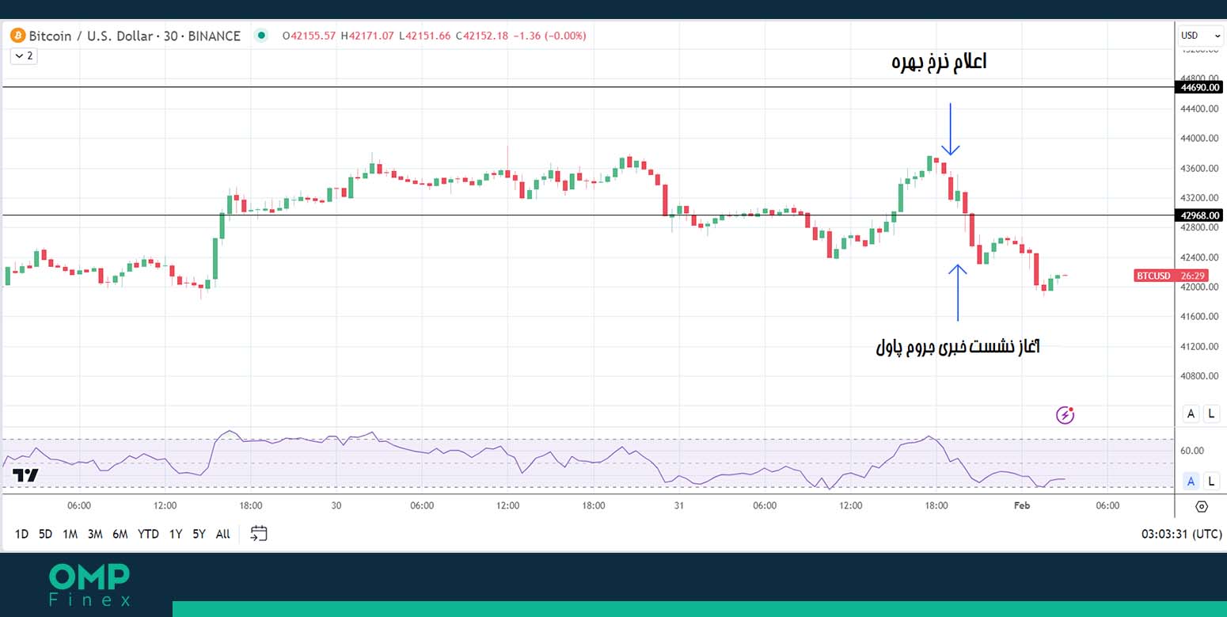1227x617 pixels.
Task: Select the 3M time range
Action: click(95, 534)
